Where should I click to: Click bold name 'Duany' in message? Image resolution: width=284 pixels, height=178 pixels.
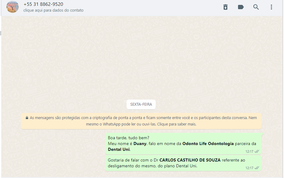[140, 144]
